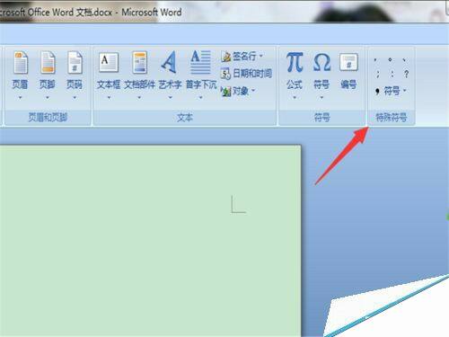Insert the 。 full stop special symbol
Image resolution: width=449 pixels, height=337 pixels.
pos(390,59)
